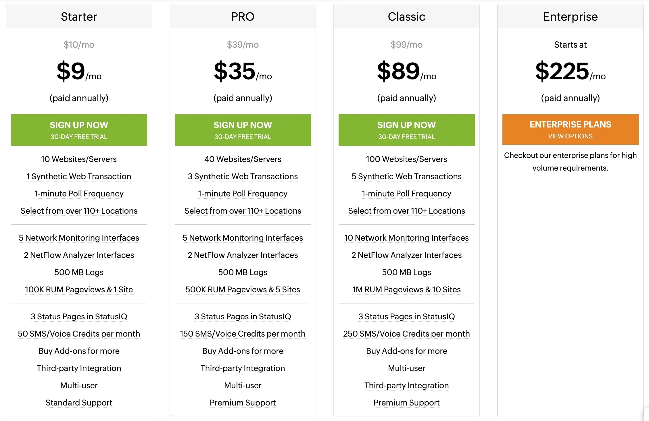This screenshot has width=649, height=421.
Task: Click Classic's Third-party Integration link
Action: (406, 385)
